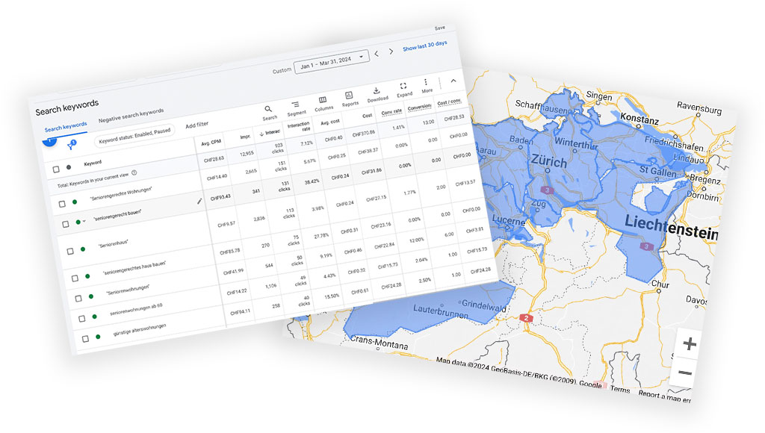Click the status dot in the Keyword header row
The image size is (765, 433).
(x=69, y=167)
